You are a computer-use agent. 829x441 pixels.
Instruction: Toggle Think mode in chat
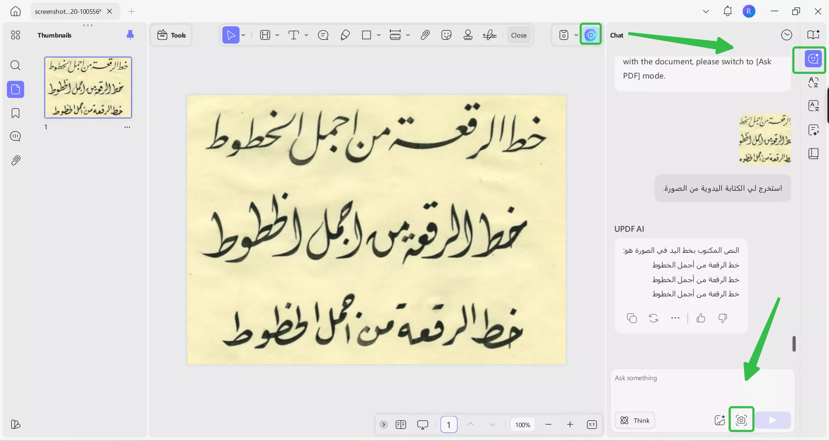635,420
